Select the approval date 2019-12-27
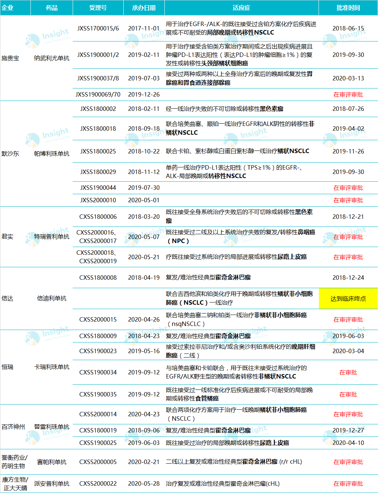This screenshot has width=378, height=493. (348, 430)
